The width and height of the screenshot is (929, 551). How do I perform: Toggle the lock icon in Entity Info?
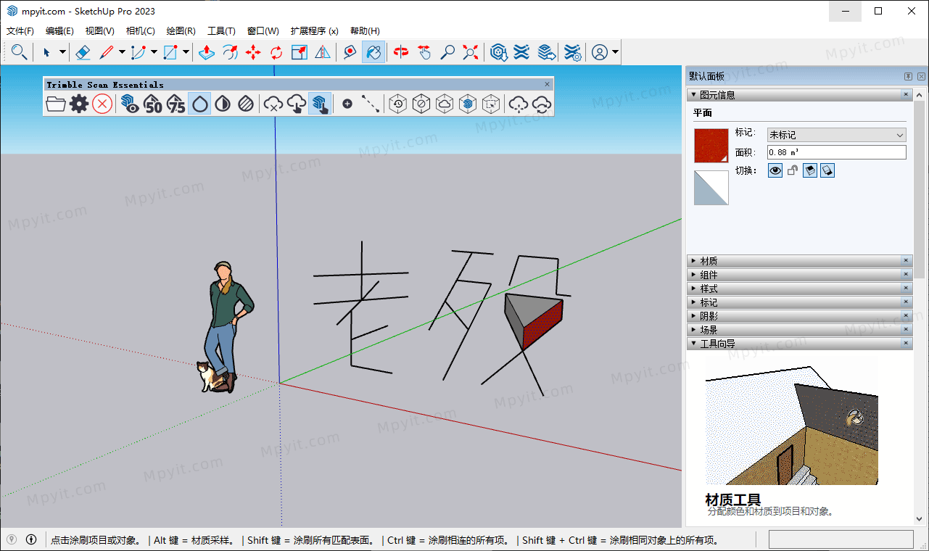pos(793,170)
